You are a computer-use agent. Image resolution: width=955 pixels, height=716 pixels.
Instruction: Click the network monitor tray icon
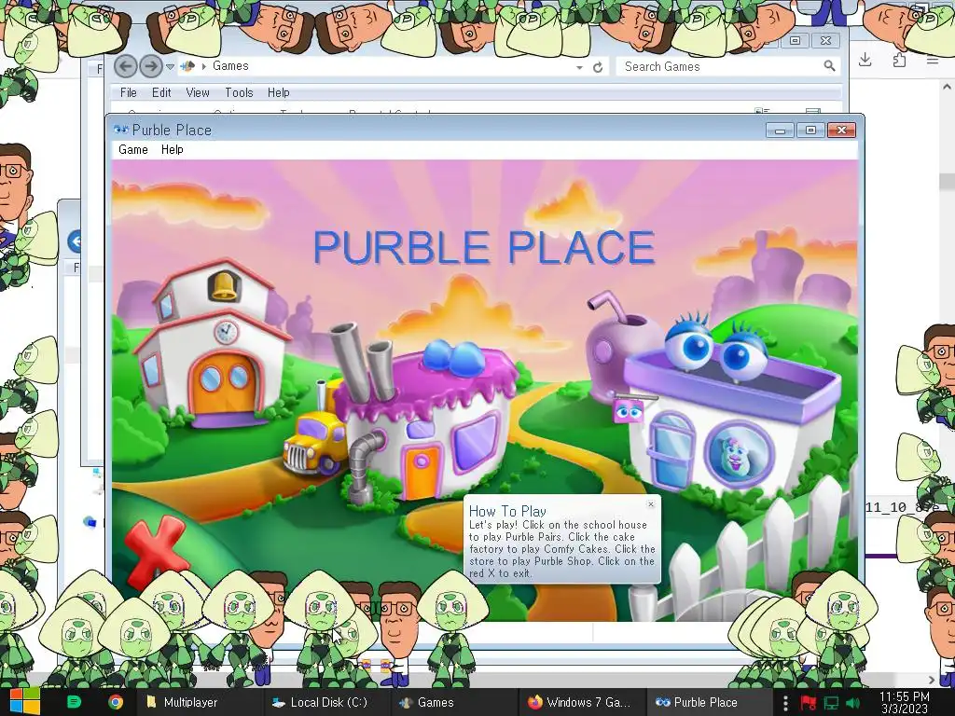click(831, 703)
